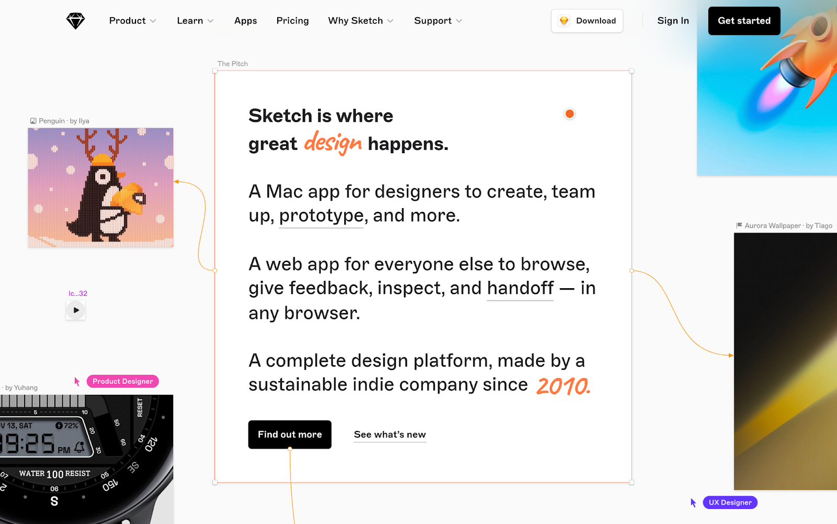Open the Penguin pixel art thumbnail
Viewport: 837px width, 524px height.
tap(100, 188)
